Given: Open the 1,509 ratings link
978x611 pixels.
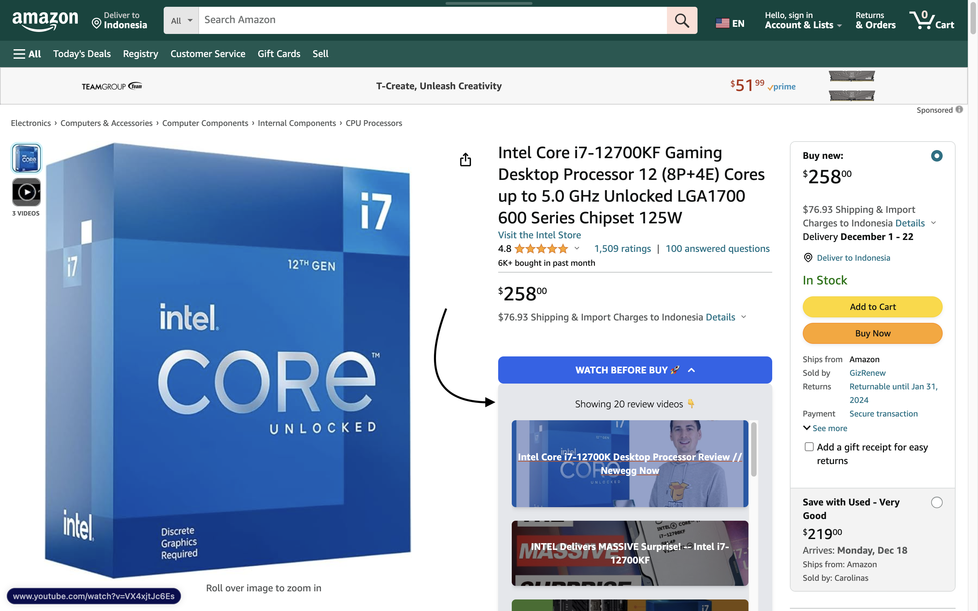Looking at the screenshot, I should (x=622, y=248).
